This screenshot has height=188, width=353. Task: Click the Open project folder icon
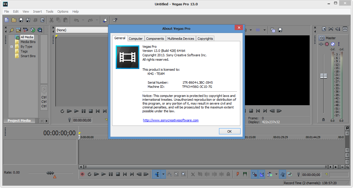coord(14,20)
